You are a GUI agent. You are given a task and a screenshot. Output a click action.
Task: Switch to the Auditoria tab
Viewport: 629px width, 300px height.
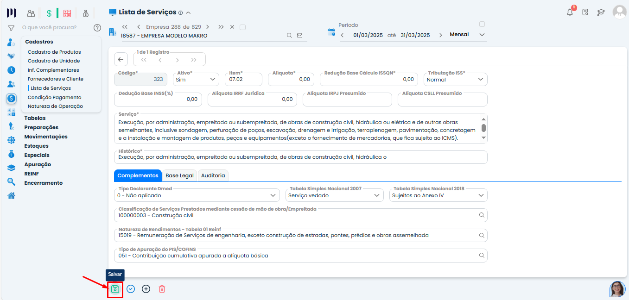coord(213,175)
